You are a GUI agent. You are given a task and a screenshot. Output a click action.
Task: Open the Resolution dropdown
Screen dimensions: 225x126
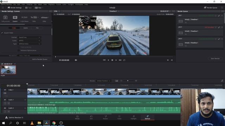click(30, 55)
